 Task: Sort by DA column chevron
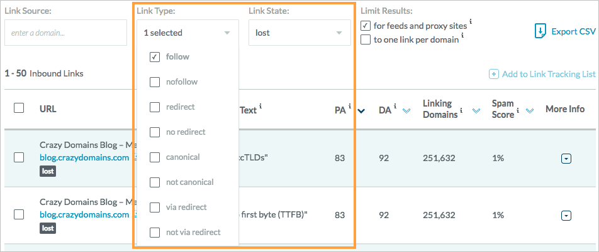pos(406,111)
